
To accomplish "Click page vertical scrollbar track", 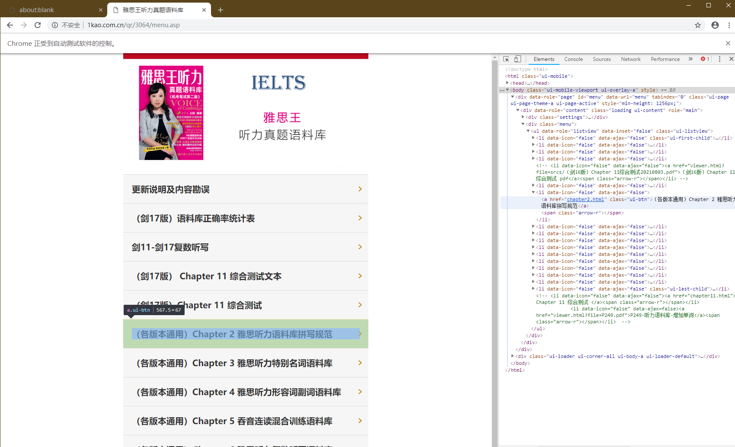I will point(495,251).
